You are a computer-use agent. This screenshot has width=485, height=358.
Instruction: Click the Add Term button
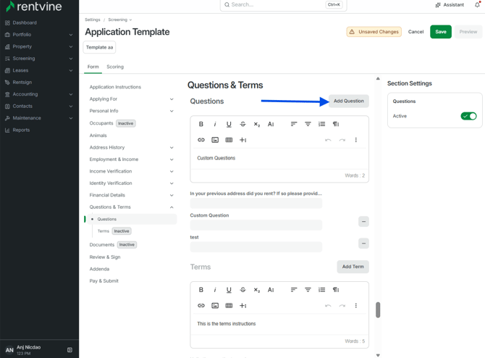(x=353, y=267)
